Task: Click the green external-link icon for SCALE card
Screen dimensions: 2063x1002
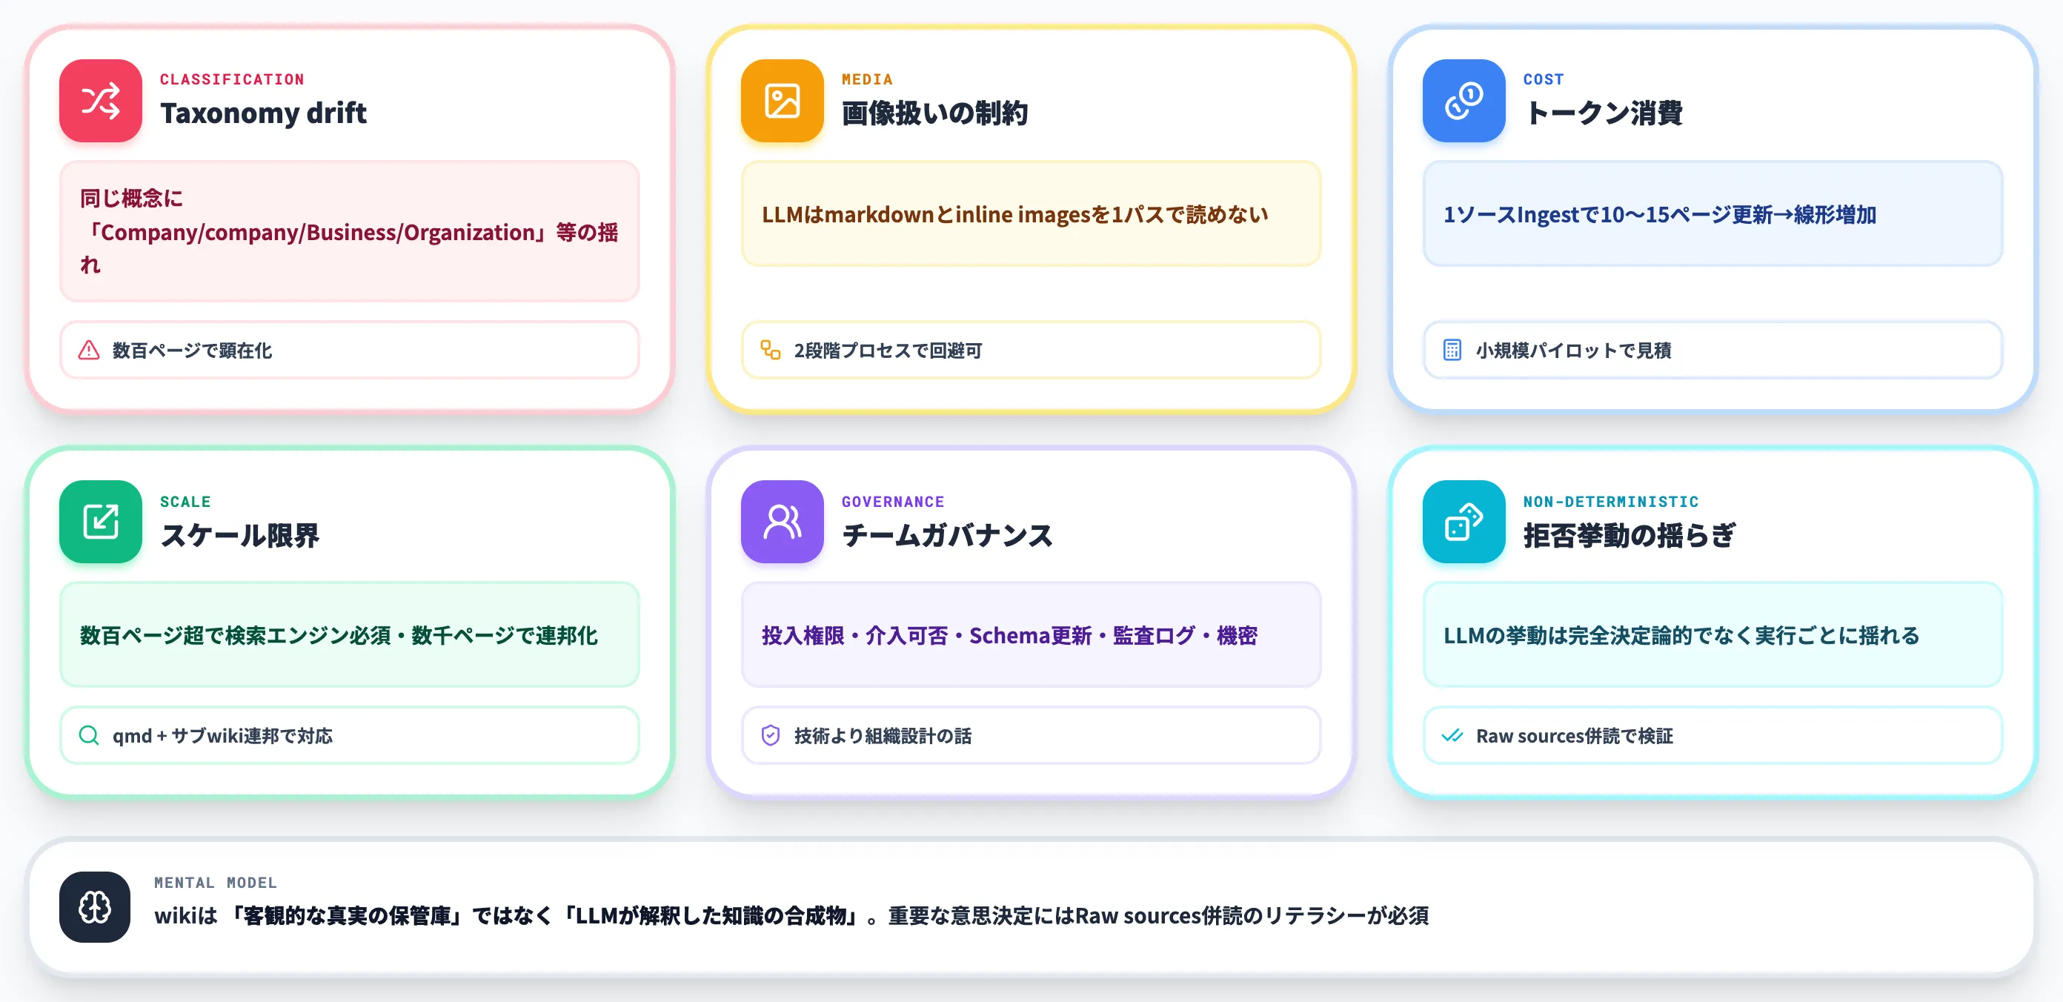Action: [100, 522]
